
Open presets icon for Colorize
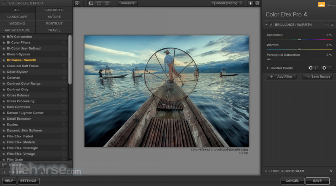click(x=64, y=78)
